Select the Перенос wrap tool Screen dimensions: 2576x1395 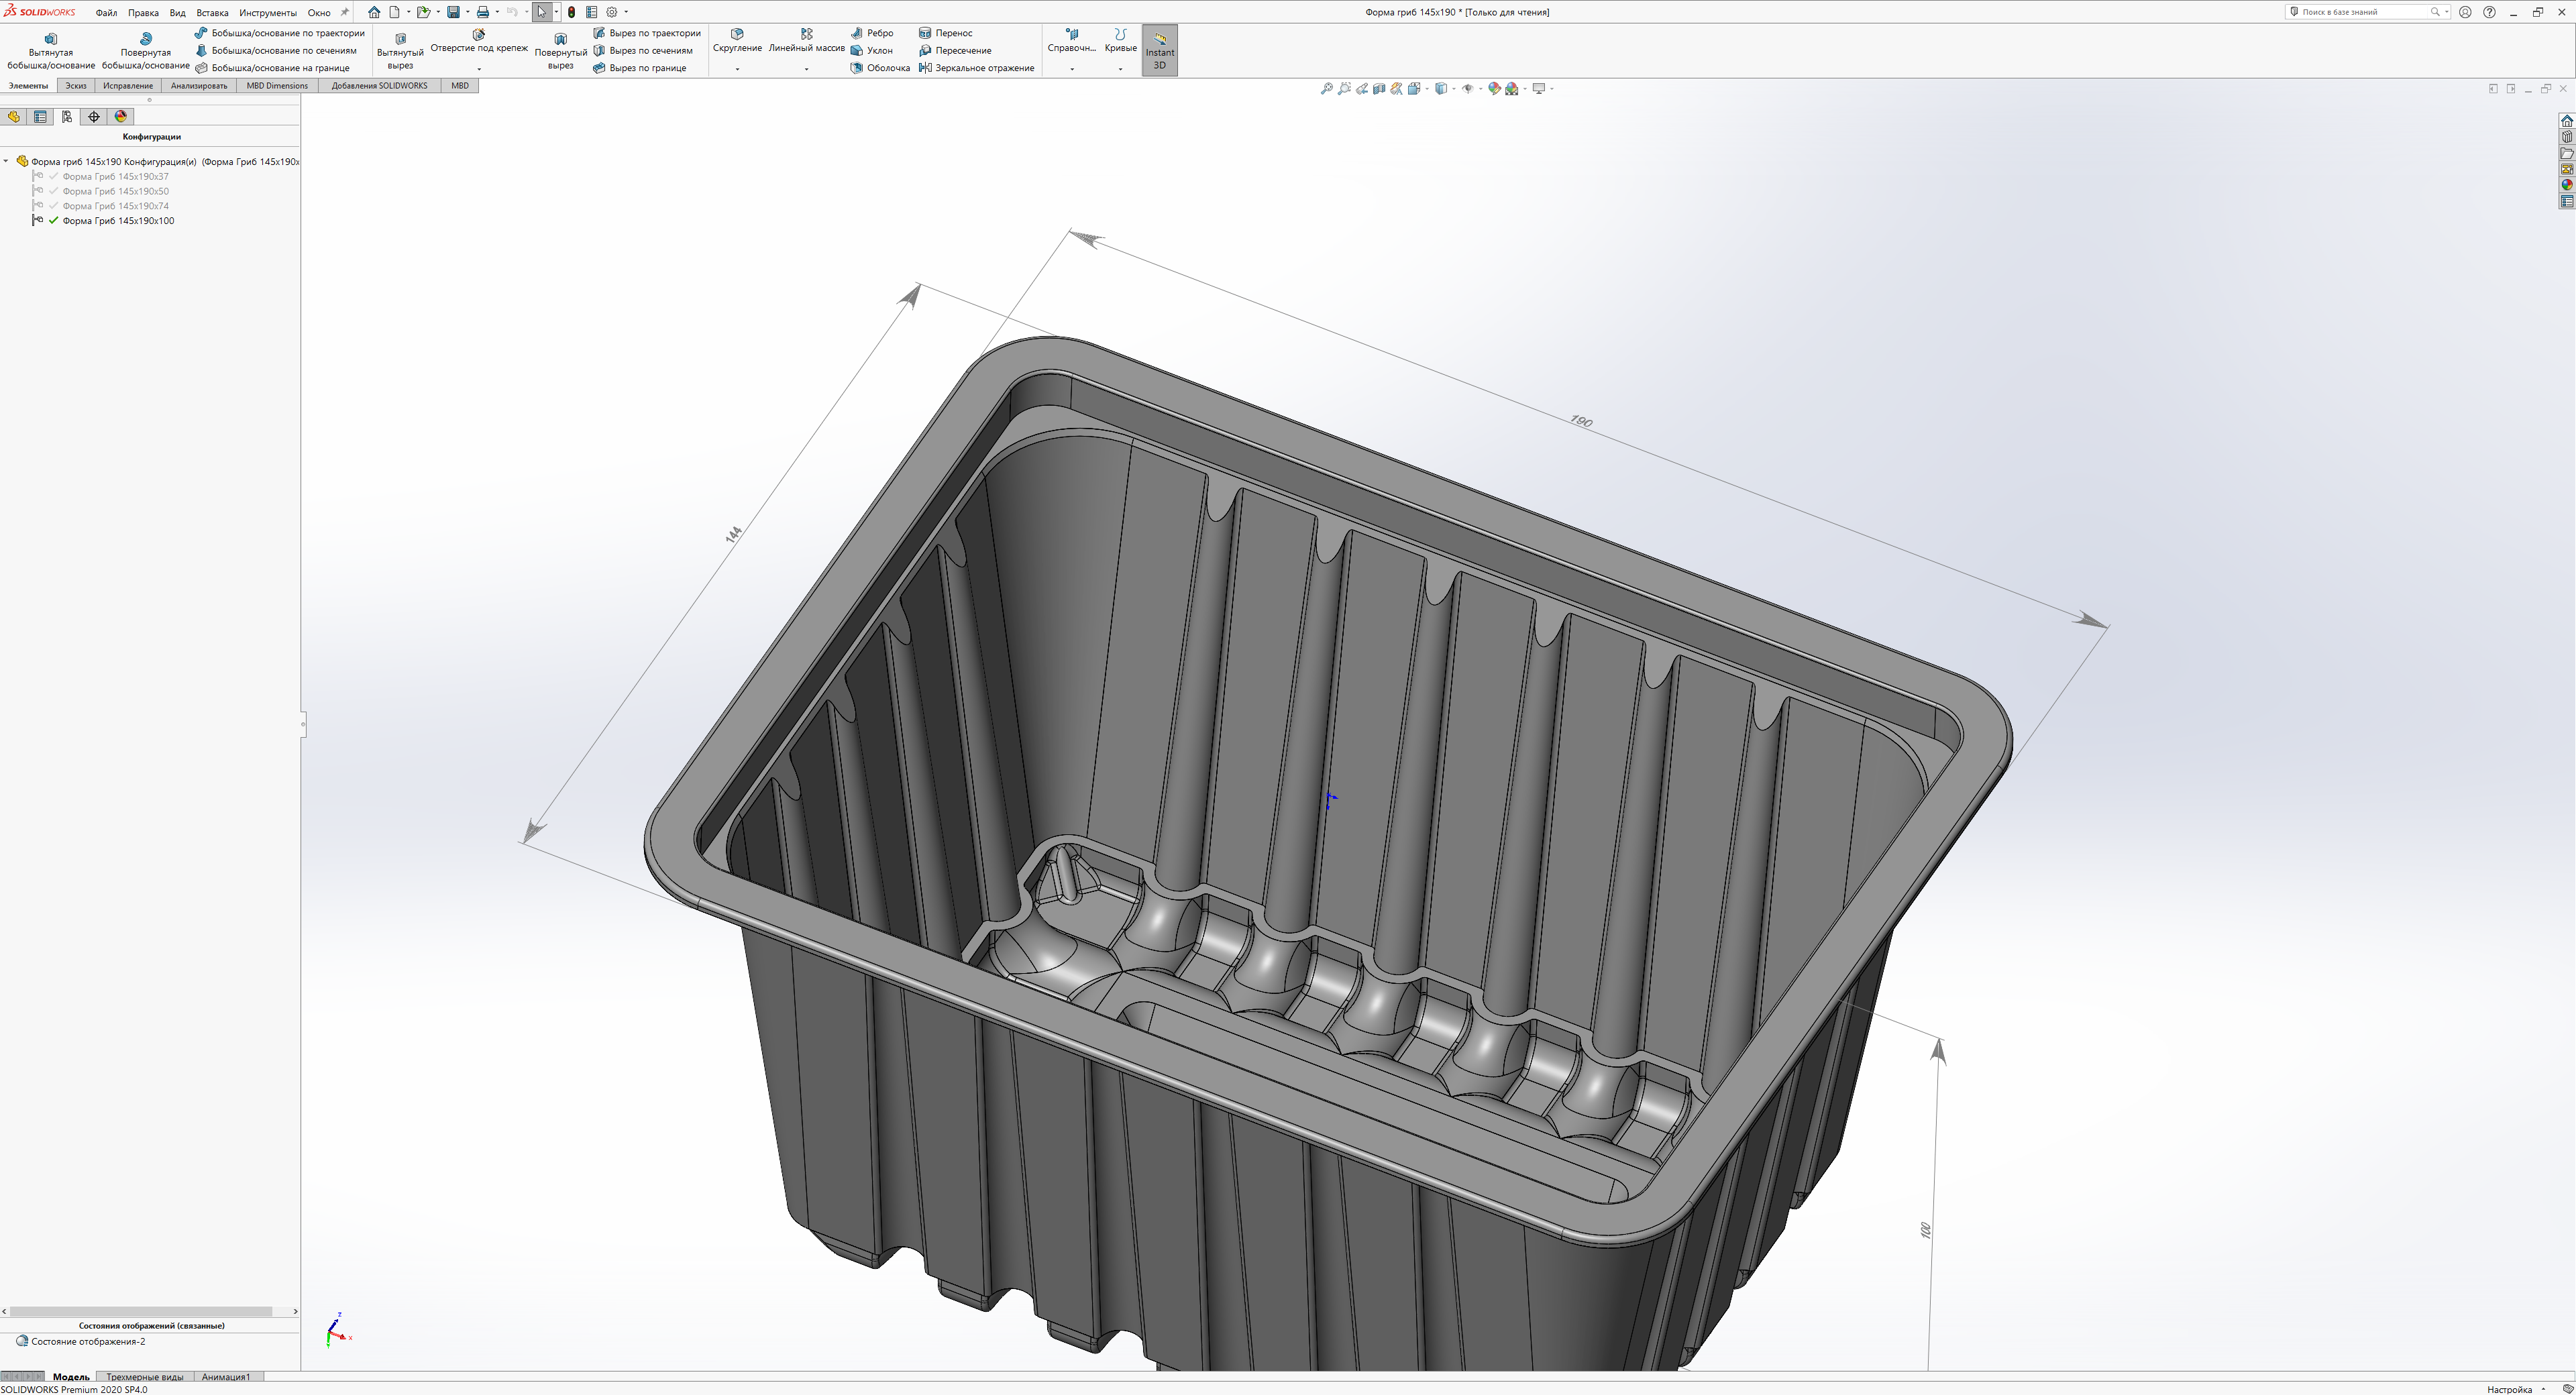pyautogui.click(x=945, y=33)
